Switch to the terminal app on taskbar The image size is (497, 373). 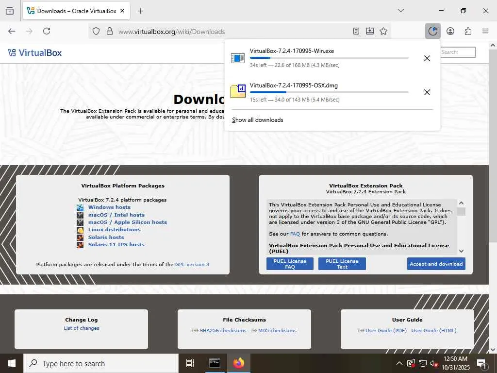pyautogui.click(x=215, y=363)
